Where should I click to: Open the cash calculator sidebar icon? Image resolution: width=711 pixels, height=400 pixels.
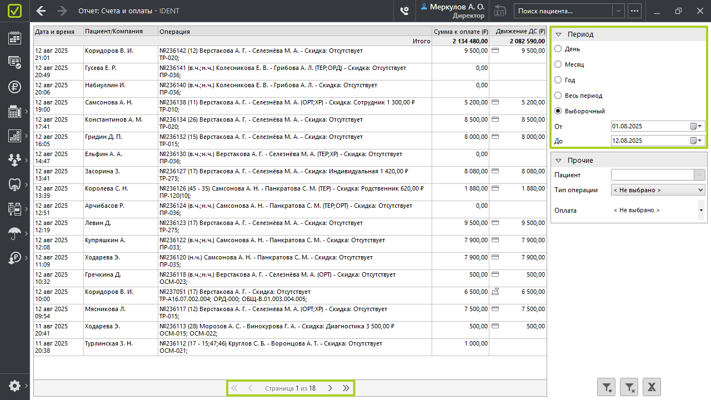[14, 111]
